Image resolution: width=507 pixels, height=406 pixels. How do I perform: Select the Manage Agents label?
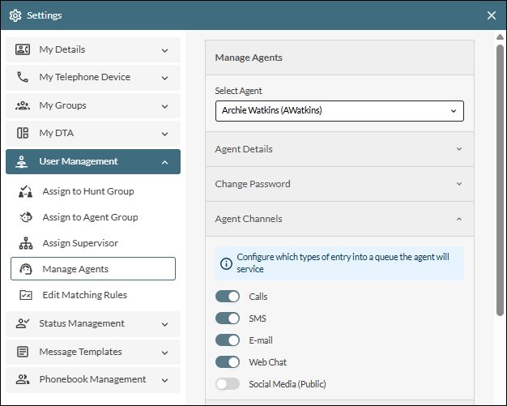click(75, 269)
